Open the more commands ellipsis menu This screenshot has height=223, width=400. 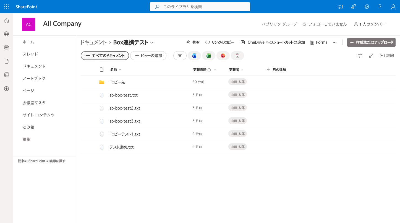[334, 42]
